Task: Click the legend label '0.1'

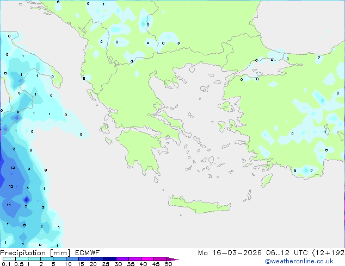Action: coord(6,264)
